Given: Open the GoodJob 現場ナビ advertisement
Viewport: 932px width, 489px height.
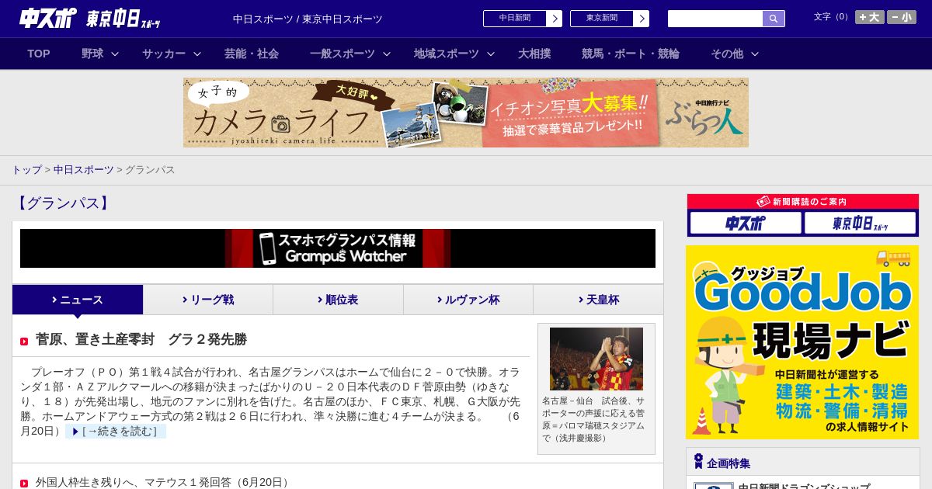Looking at the screenshot, I should (x=802, y=342).
